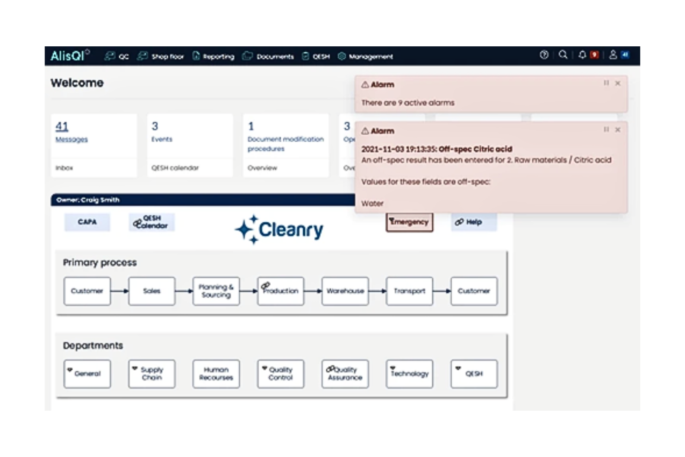Click the QESH checklist icon
Viewport: 685px width, 457px height.
tap(305, 56)
